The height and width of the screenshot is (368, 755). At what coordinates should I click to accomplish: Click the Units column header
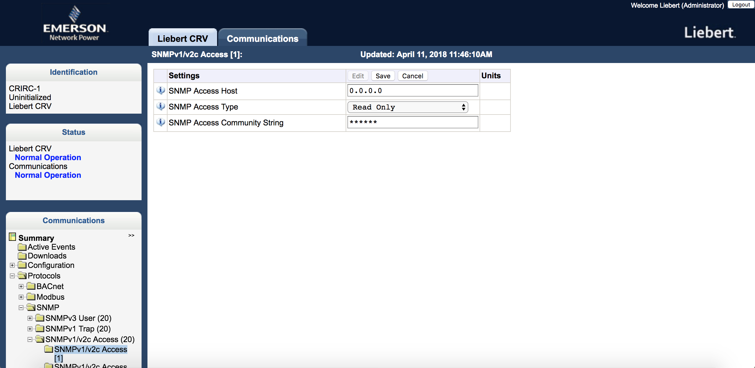pos(491,76)
